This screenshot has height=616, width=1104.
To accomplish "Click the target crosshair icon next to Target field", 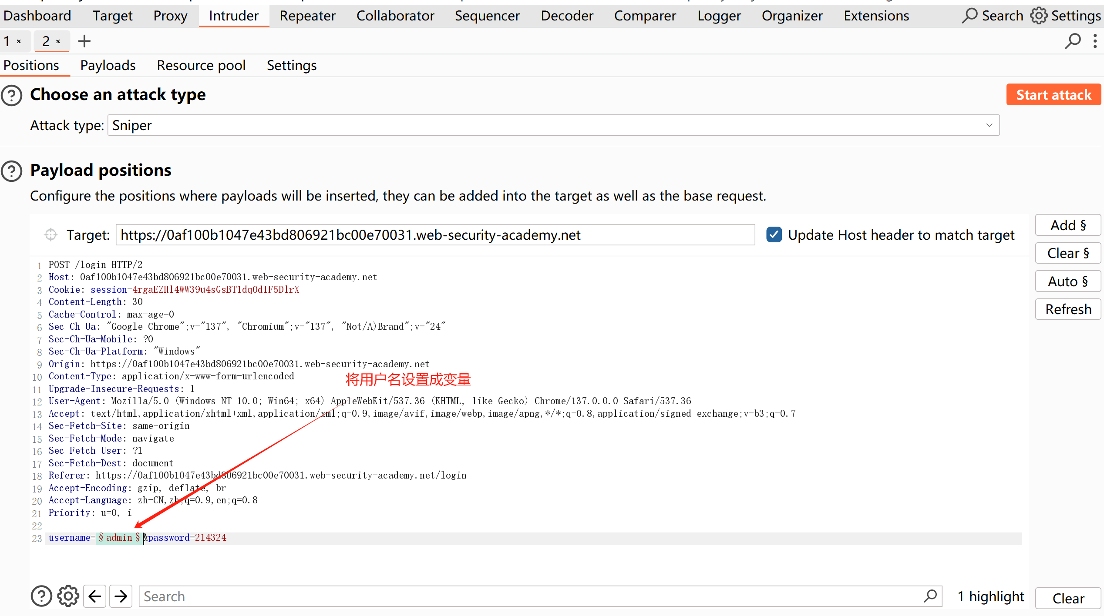I will coord(51,235).
